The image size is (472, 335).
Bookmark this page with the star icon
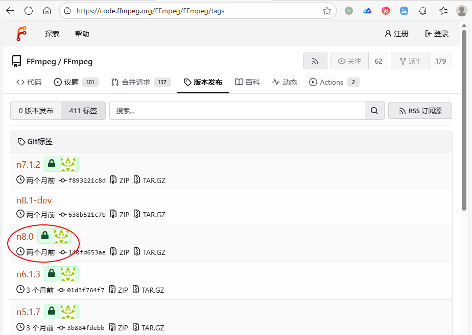click(327, 11)
